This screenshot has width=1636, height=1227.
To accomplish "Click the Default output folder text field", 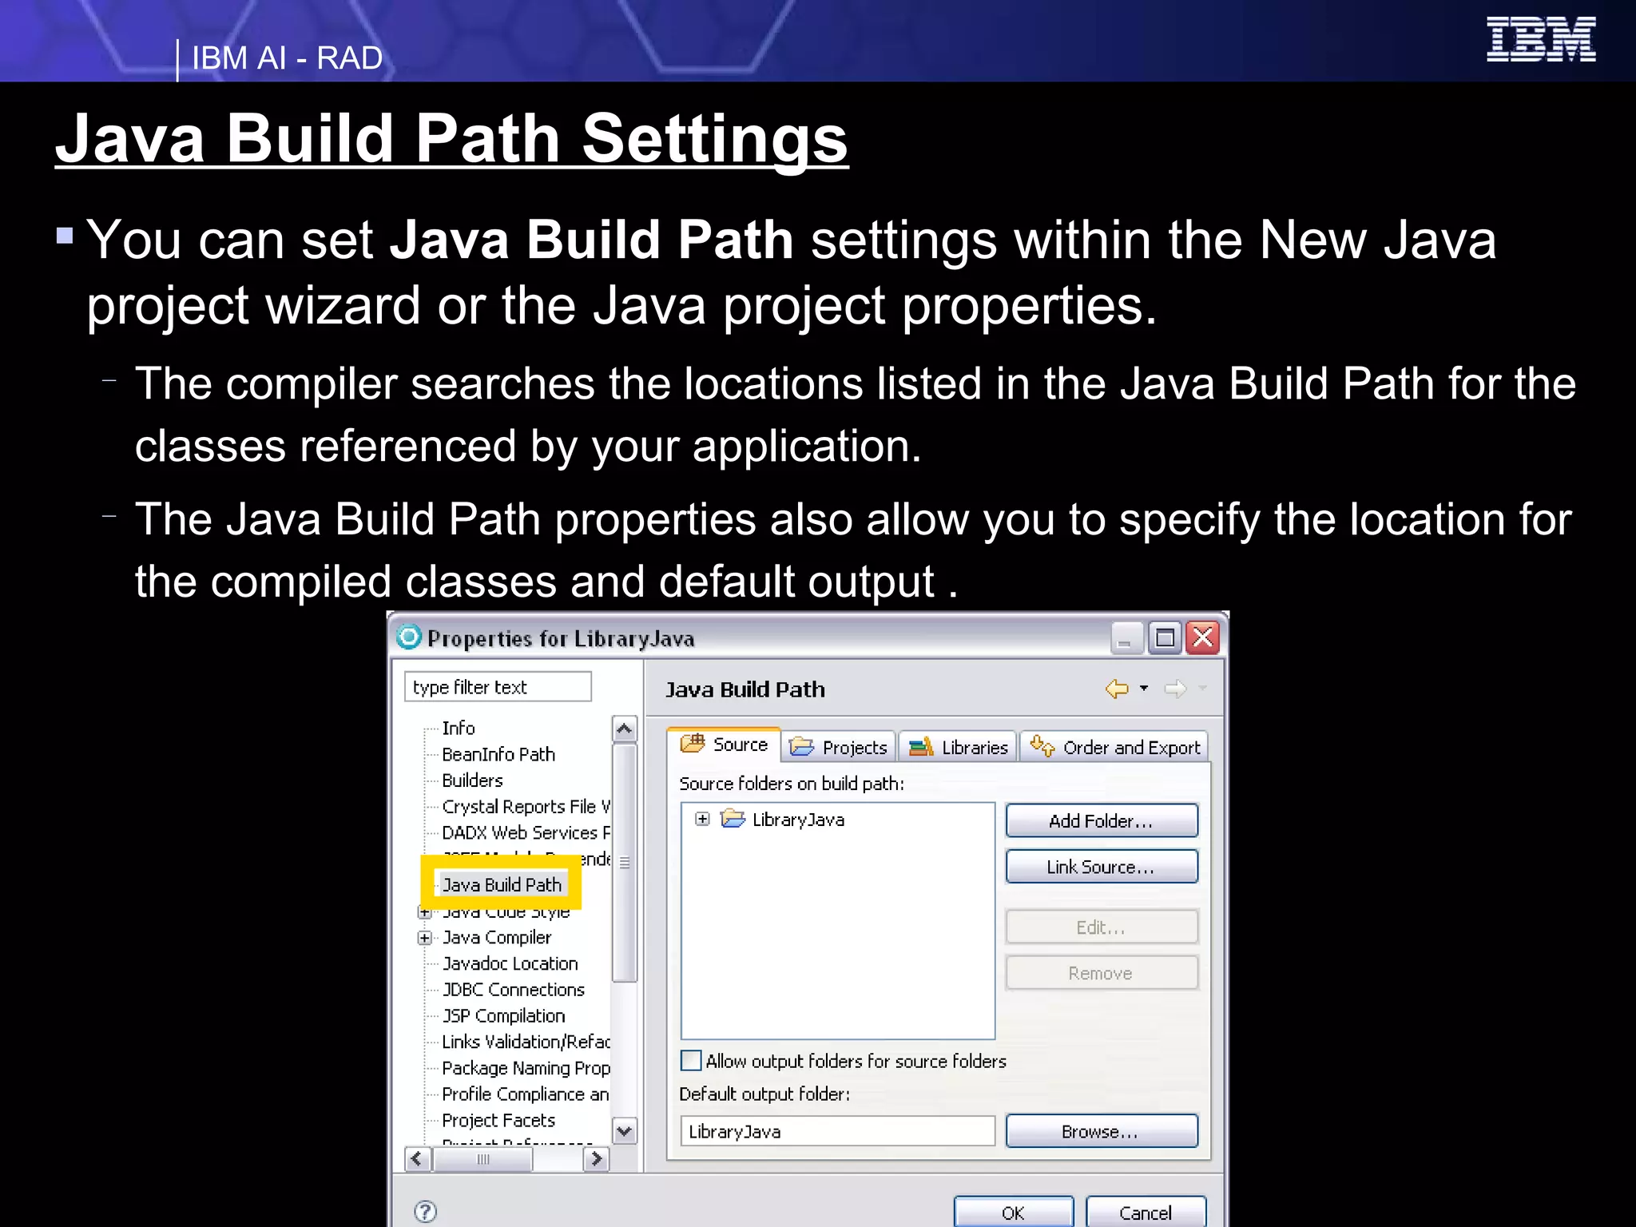I will 838,1131.
